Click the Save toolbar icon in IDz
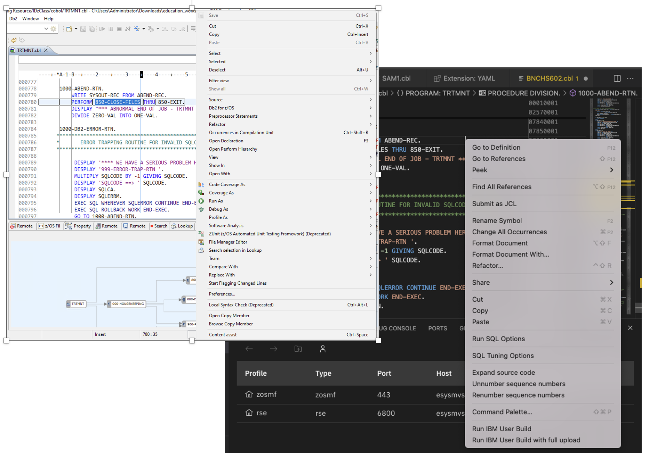Screen dimensions: 649x459 [x=83, y=29]
